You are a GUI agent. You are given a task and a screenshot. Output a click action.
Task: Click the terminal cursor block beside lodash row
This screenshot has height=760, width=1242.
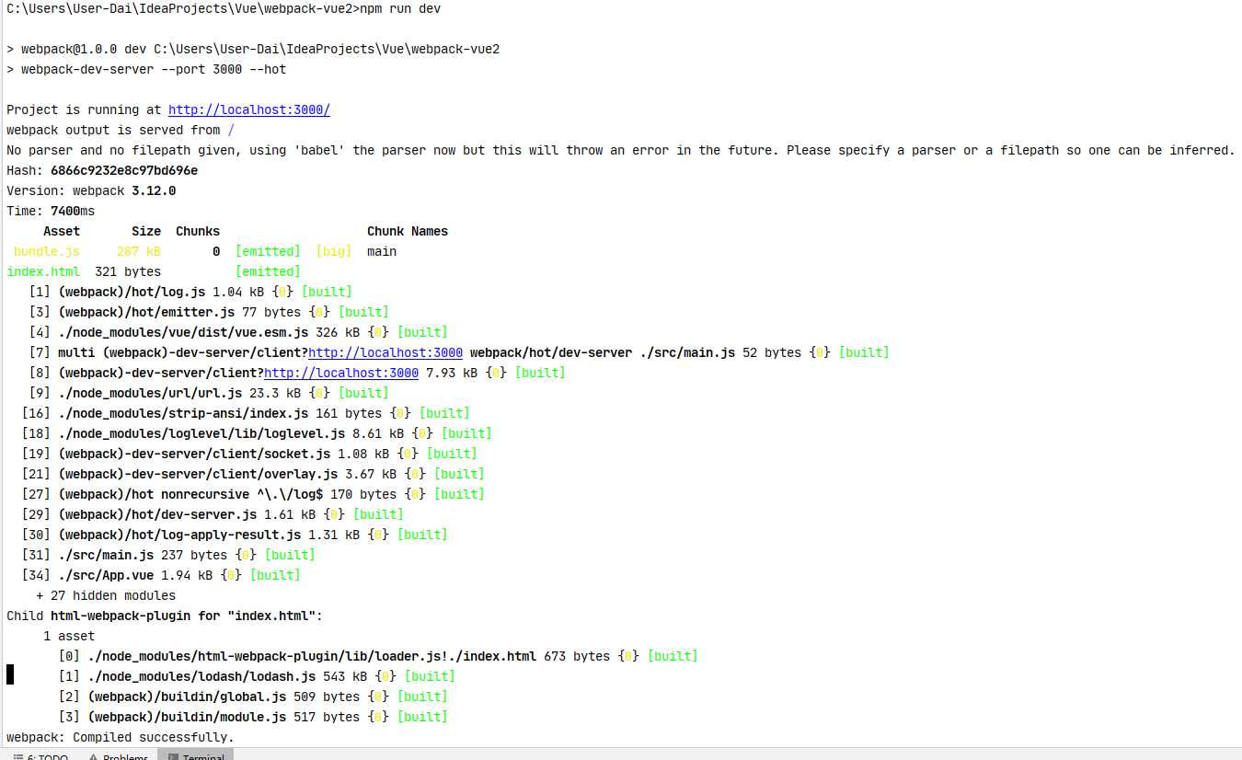coord(10,675)
